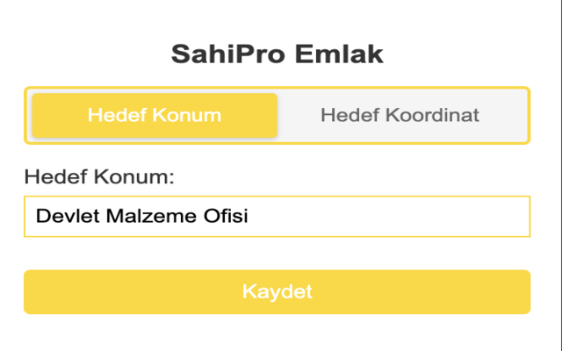Save the target location with Kaydet
This screenshot has height=351, width=562.
click(277, 292)
